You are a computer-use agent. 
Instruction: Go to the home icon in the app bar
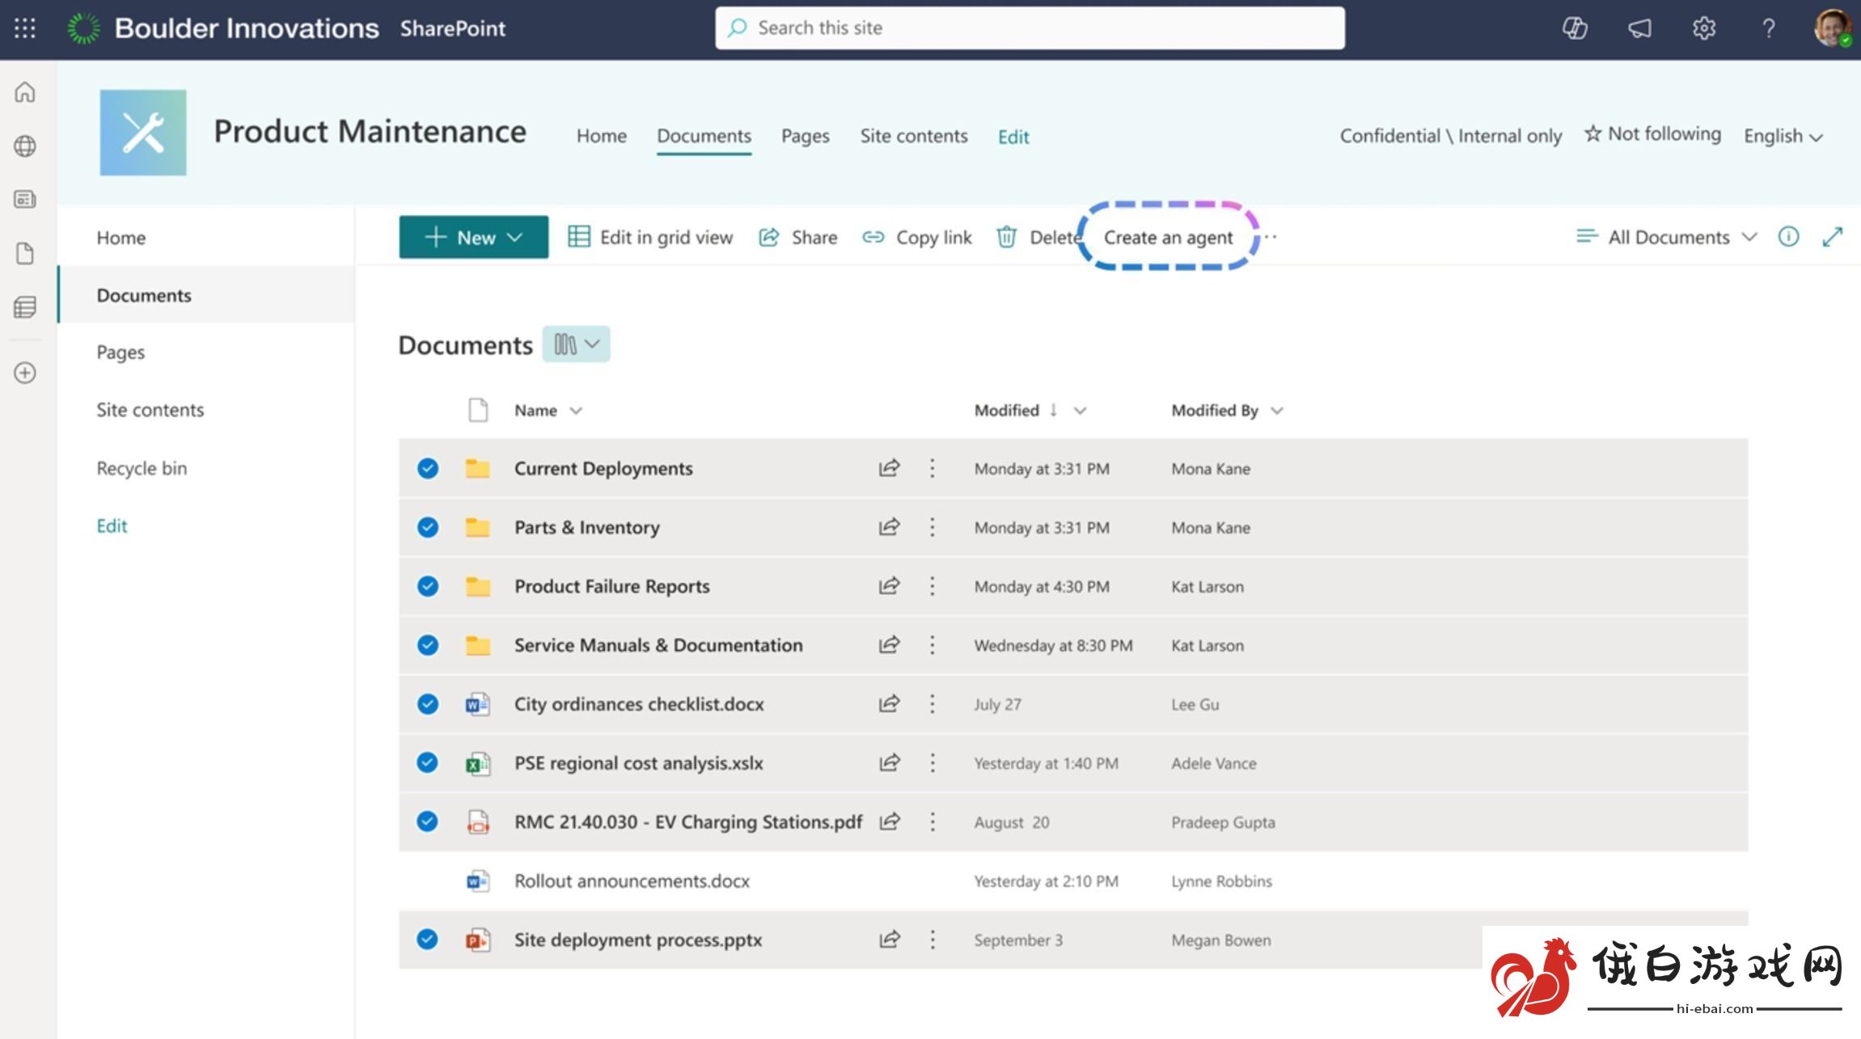click(x=25, y=92)
